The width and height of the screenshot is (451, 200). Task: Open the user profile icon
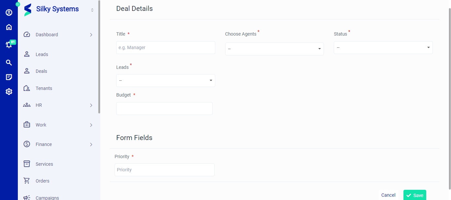click(9, 13)
